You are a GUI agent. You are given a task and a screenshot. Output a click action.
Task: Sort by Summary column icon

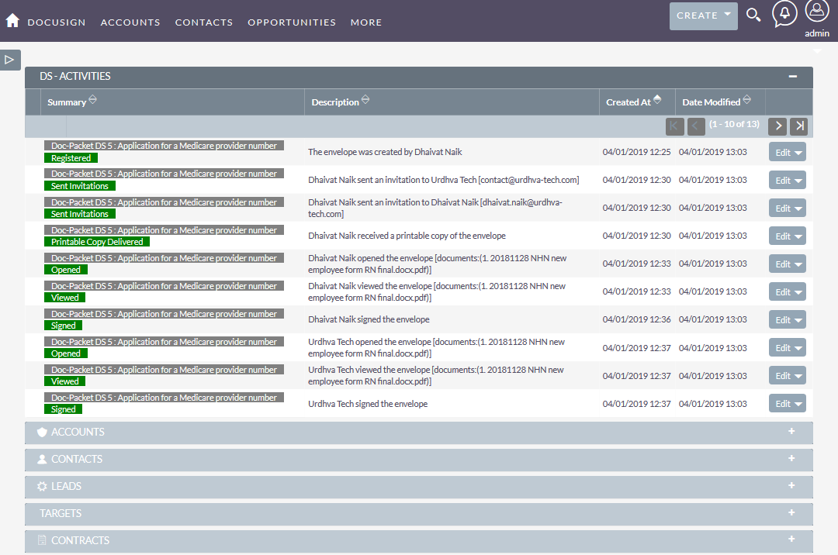pos(92,100)
